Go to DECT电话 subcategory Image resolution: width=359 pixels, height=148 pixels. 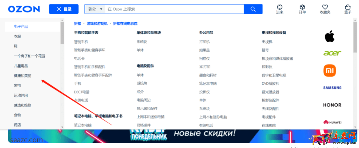pyautogui.click(x=82, y=92)
